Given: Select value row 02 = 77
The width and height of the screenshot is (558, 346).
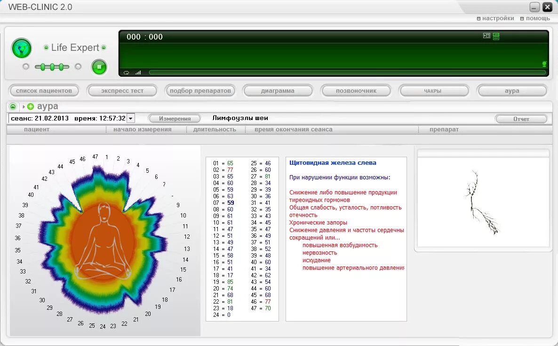Looking at the screenshot, I should (x=223, y=170).
